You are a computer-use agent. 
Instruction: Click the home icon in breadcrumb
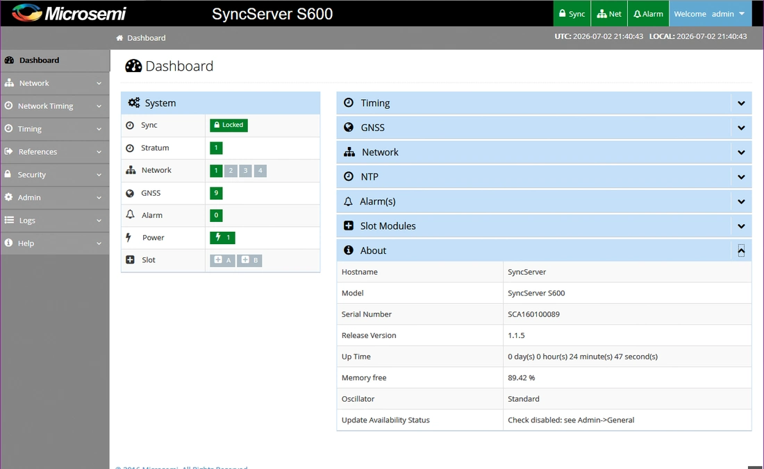(x=119, y=38)
